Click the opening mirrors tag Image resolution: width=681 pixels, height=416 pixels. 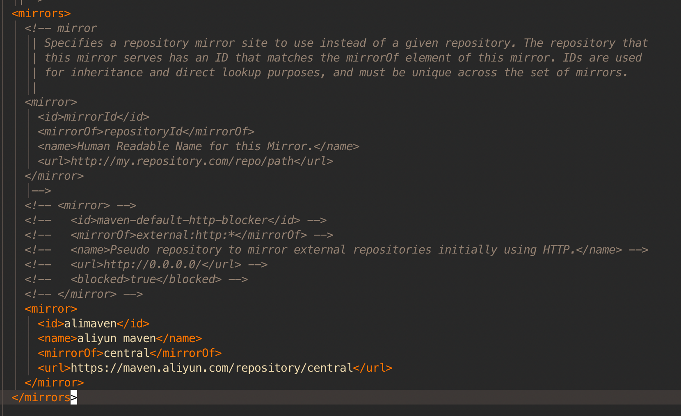41,14
